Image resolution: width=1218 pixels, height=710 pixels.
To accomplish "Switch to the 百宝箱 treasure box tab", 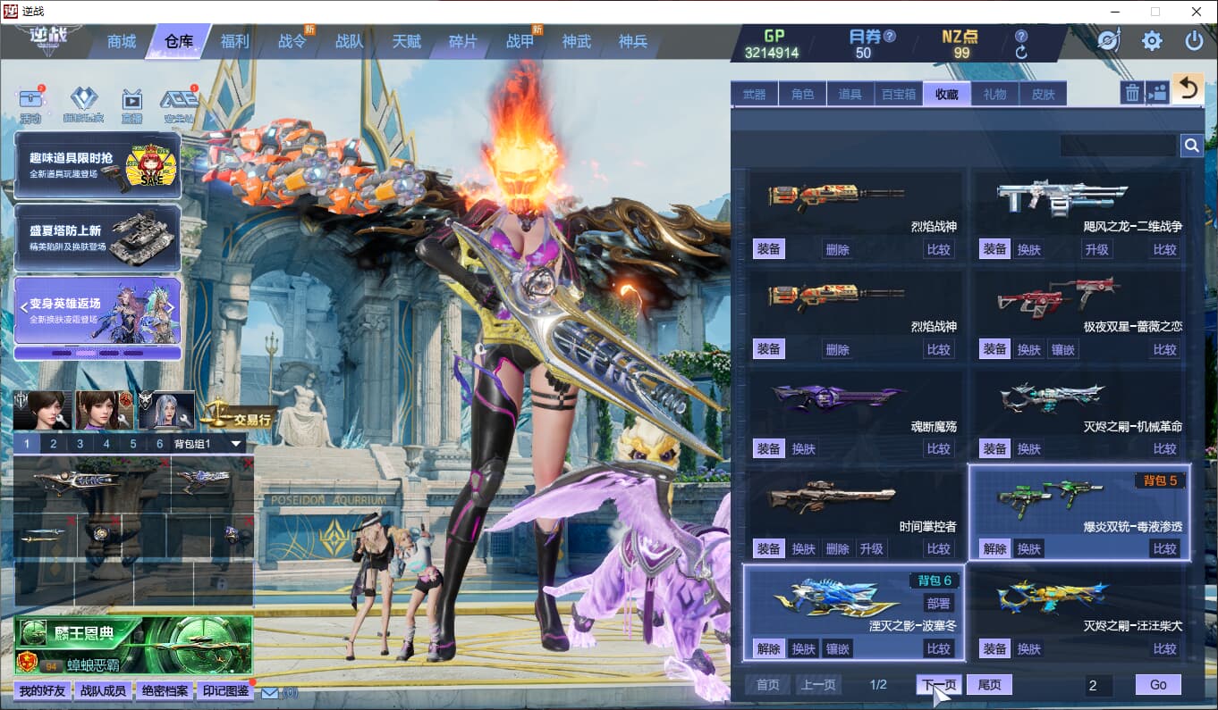I will (898, 94).
